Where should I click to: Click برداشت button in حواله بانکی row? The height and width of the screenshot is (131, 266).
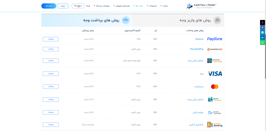pyautogui.click(x=51, y=112)
